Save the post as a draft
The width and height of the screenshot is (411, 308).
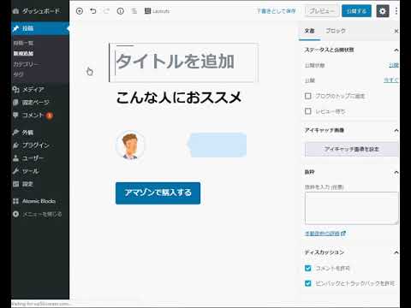click(x=276, y=11)
